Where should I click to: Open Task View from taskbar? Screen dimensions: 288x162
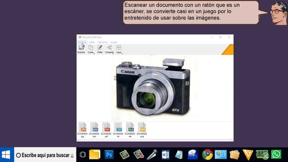[x=83, y=155]
